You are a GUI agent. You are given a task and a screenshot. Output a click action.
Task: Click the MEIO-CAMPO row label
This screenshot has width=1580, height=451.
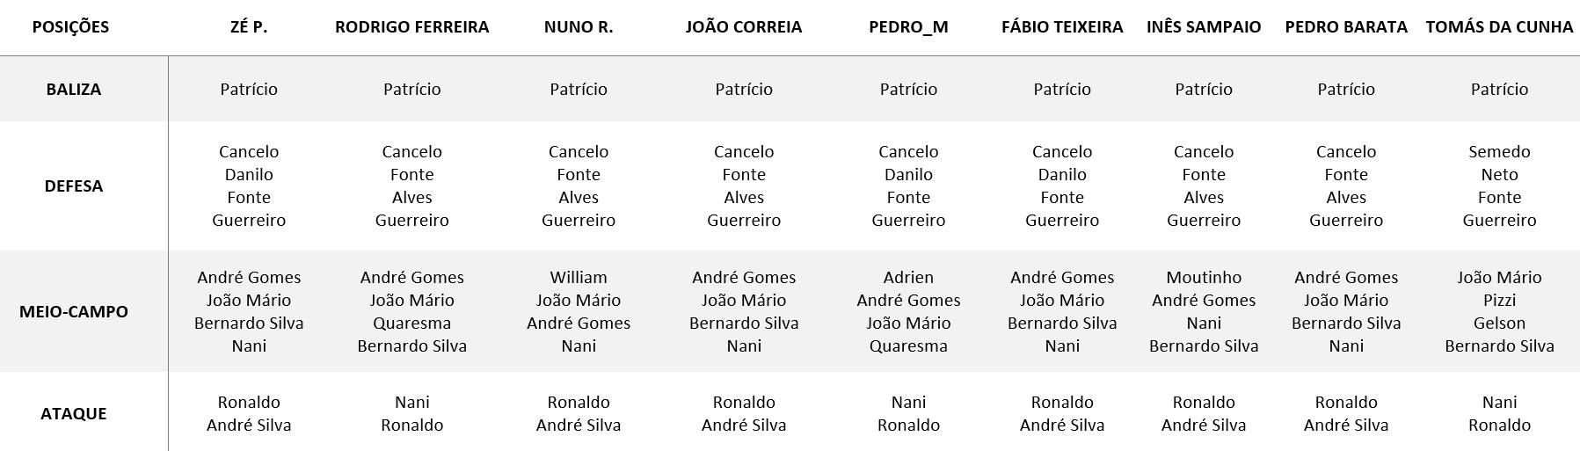tap(74, 312)
